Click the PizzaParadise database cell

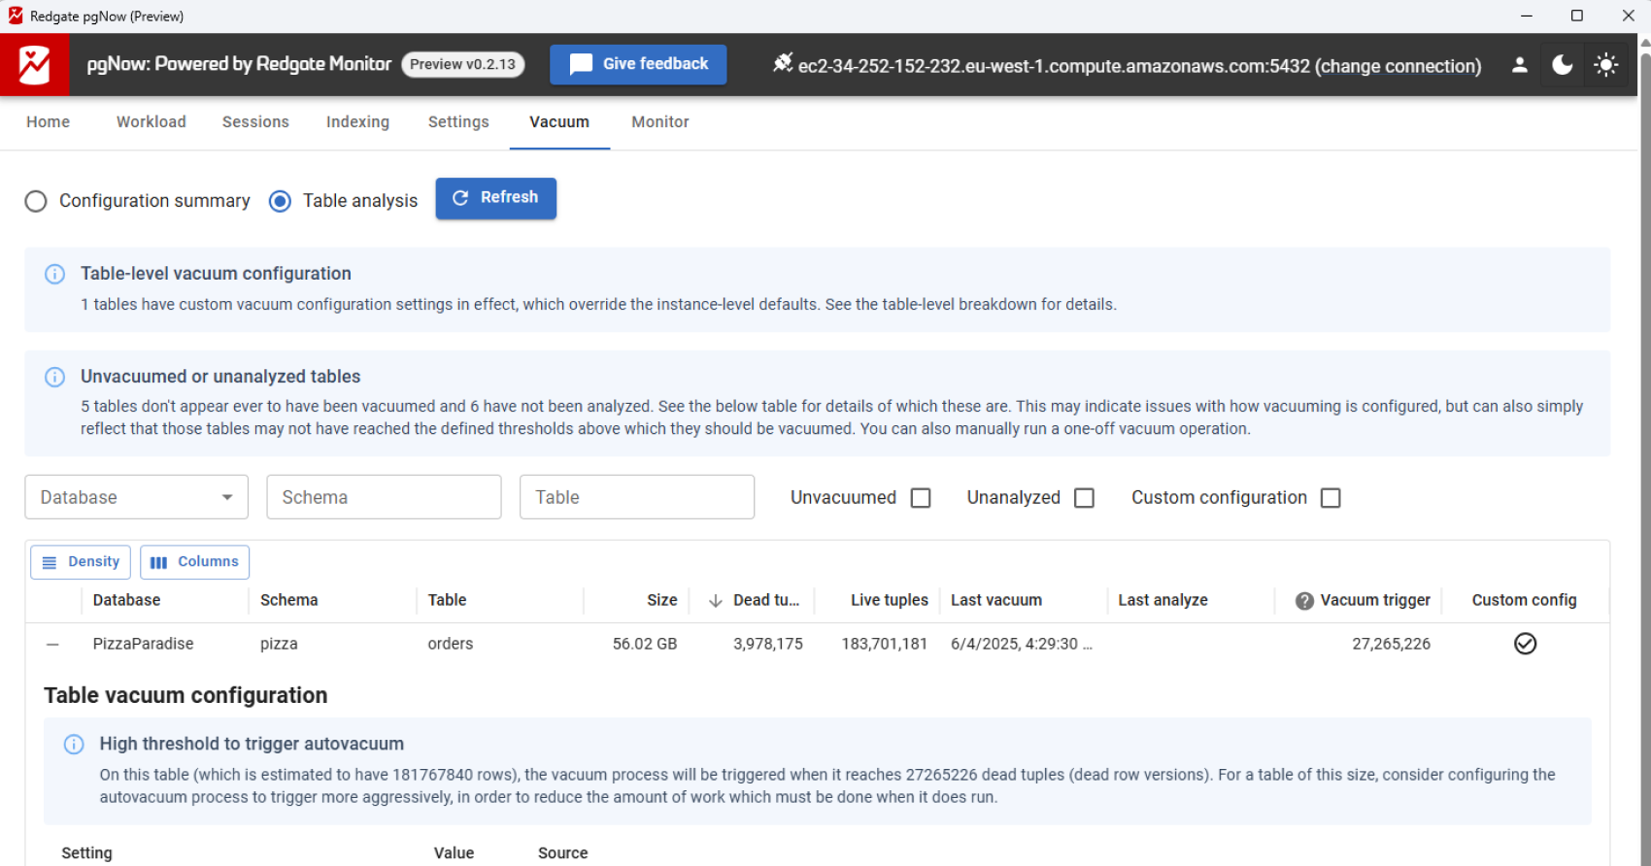tap(143, 645)
